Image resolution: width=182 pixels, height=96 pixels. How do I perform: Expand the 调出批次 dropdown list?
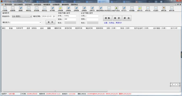tap(40, 22)
